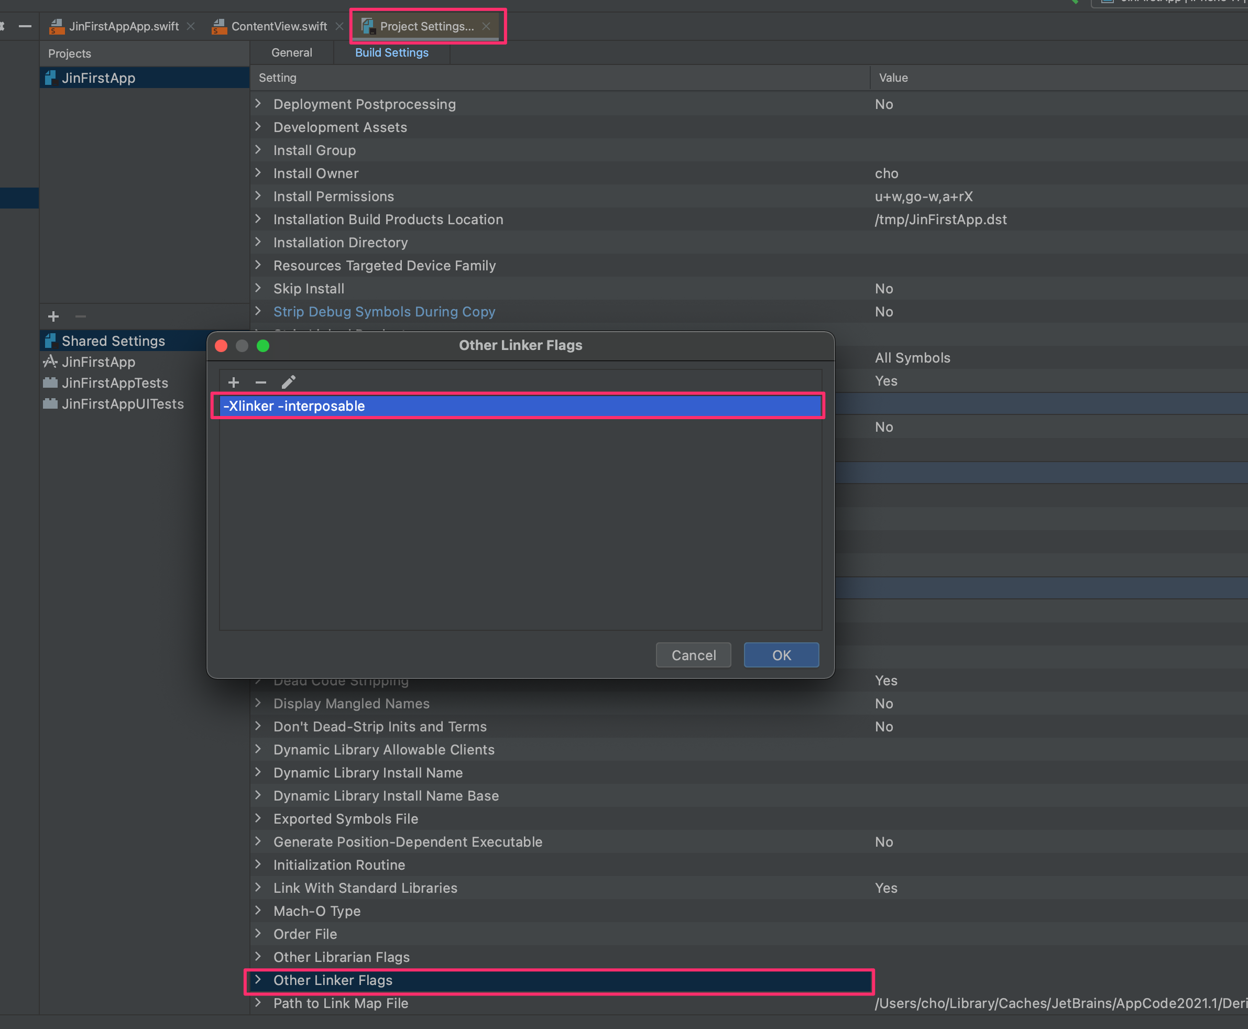
Task: Click the Shared Settings item
Action: 113,341
